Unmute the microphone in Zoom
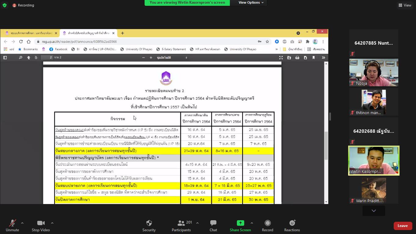Screen dimensions: 416x234 click(12, 225)
